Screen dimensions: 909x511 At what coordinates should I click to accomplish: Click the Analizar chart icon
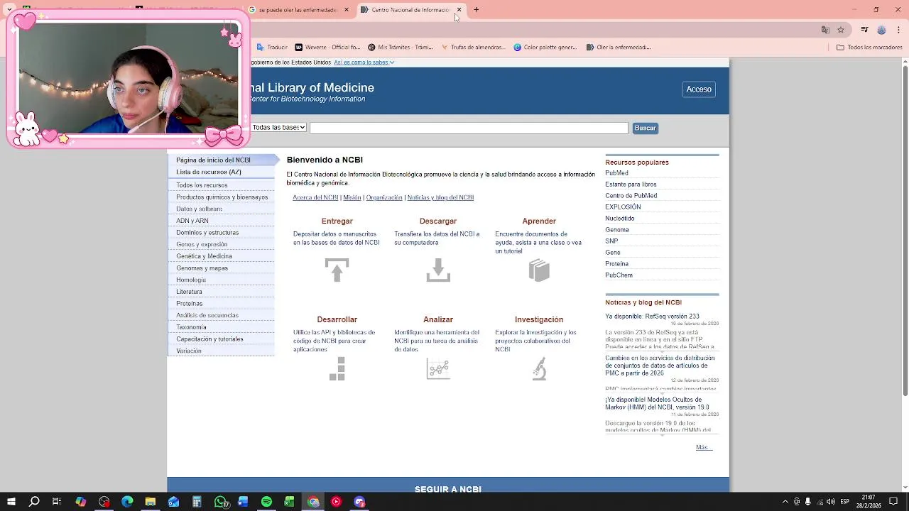[438, 368]
